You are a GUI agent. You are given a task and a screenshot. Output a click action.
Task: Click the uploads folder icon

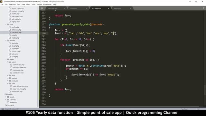(8, 100)
